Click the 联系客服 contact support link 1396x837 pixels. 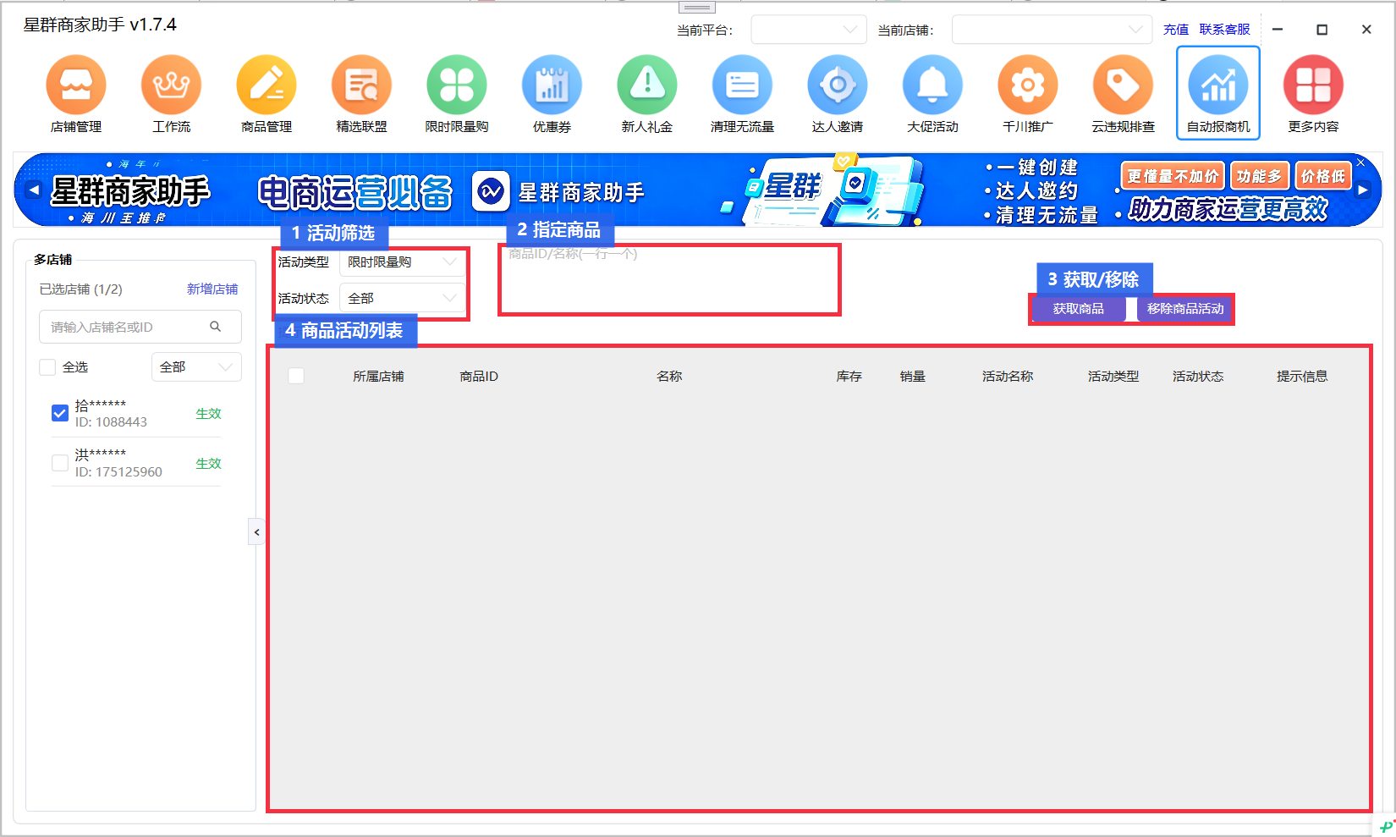pyautogui.click(x=1224, y=30)
